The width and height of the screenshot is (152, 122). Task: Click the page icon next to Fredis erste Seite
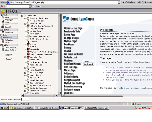[x=28, y=21]
